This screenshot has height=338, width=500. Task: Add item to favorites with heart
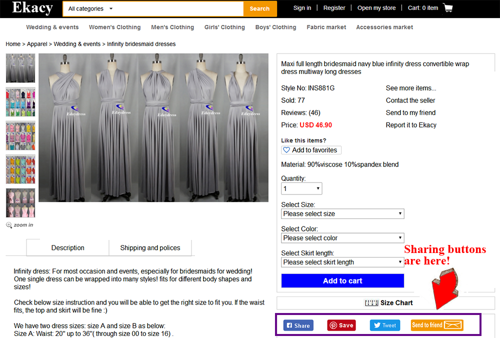311,150
